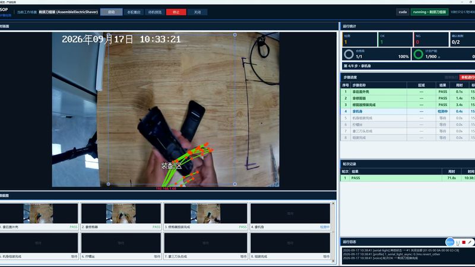Click the 本轮重启 restart-round button
The image size is (475, 267).
click(x=134, y=12)
